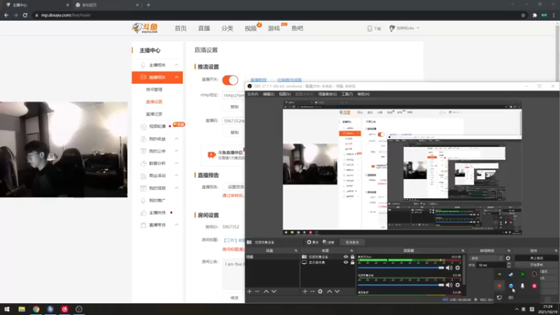Viewport: 560px width, 315px height.
Task: Open 工具(T) menu in OBS
Action: pyautogui.click(x=346, y=94)
